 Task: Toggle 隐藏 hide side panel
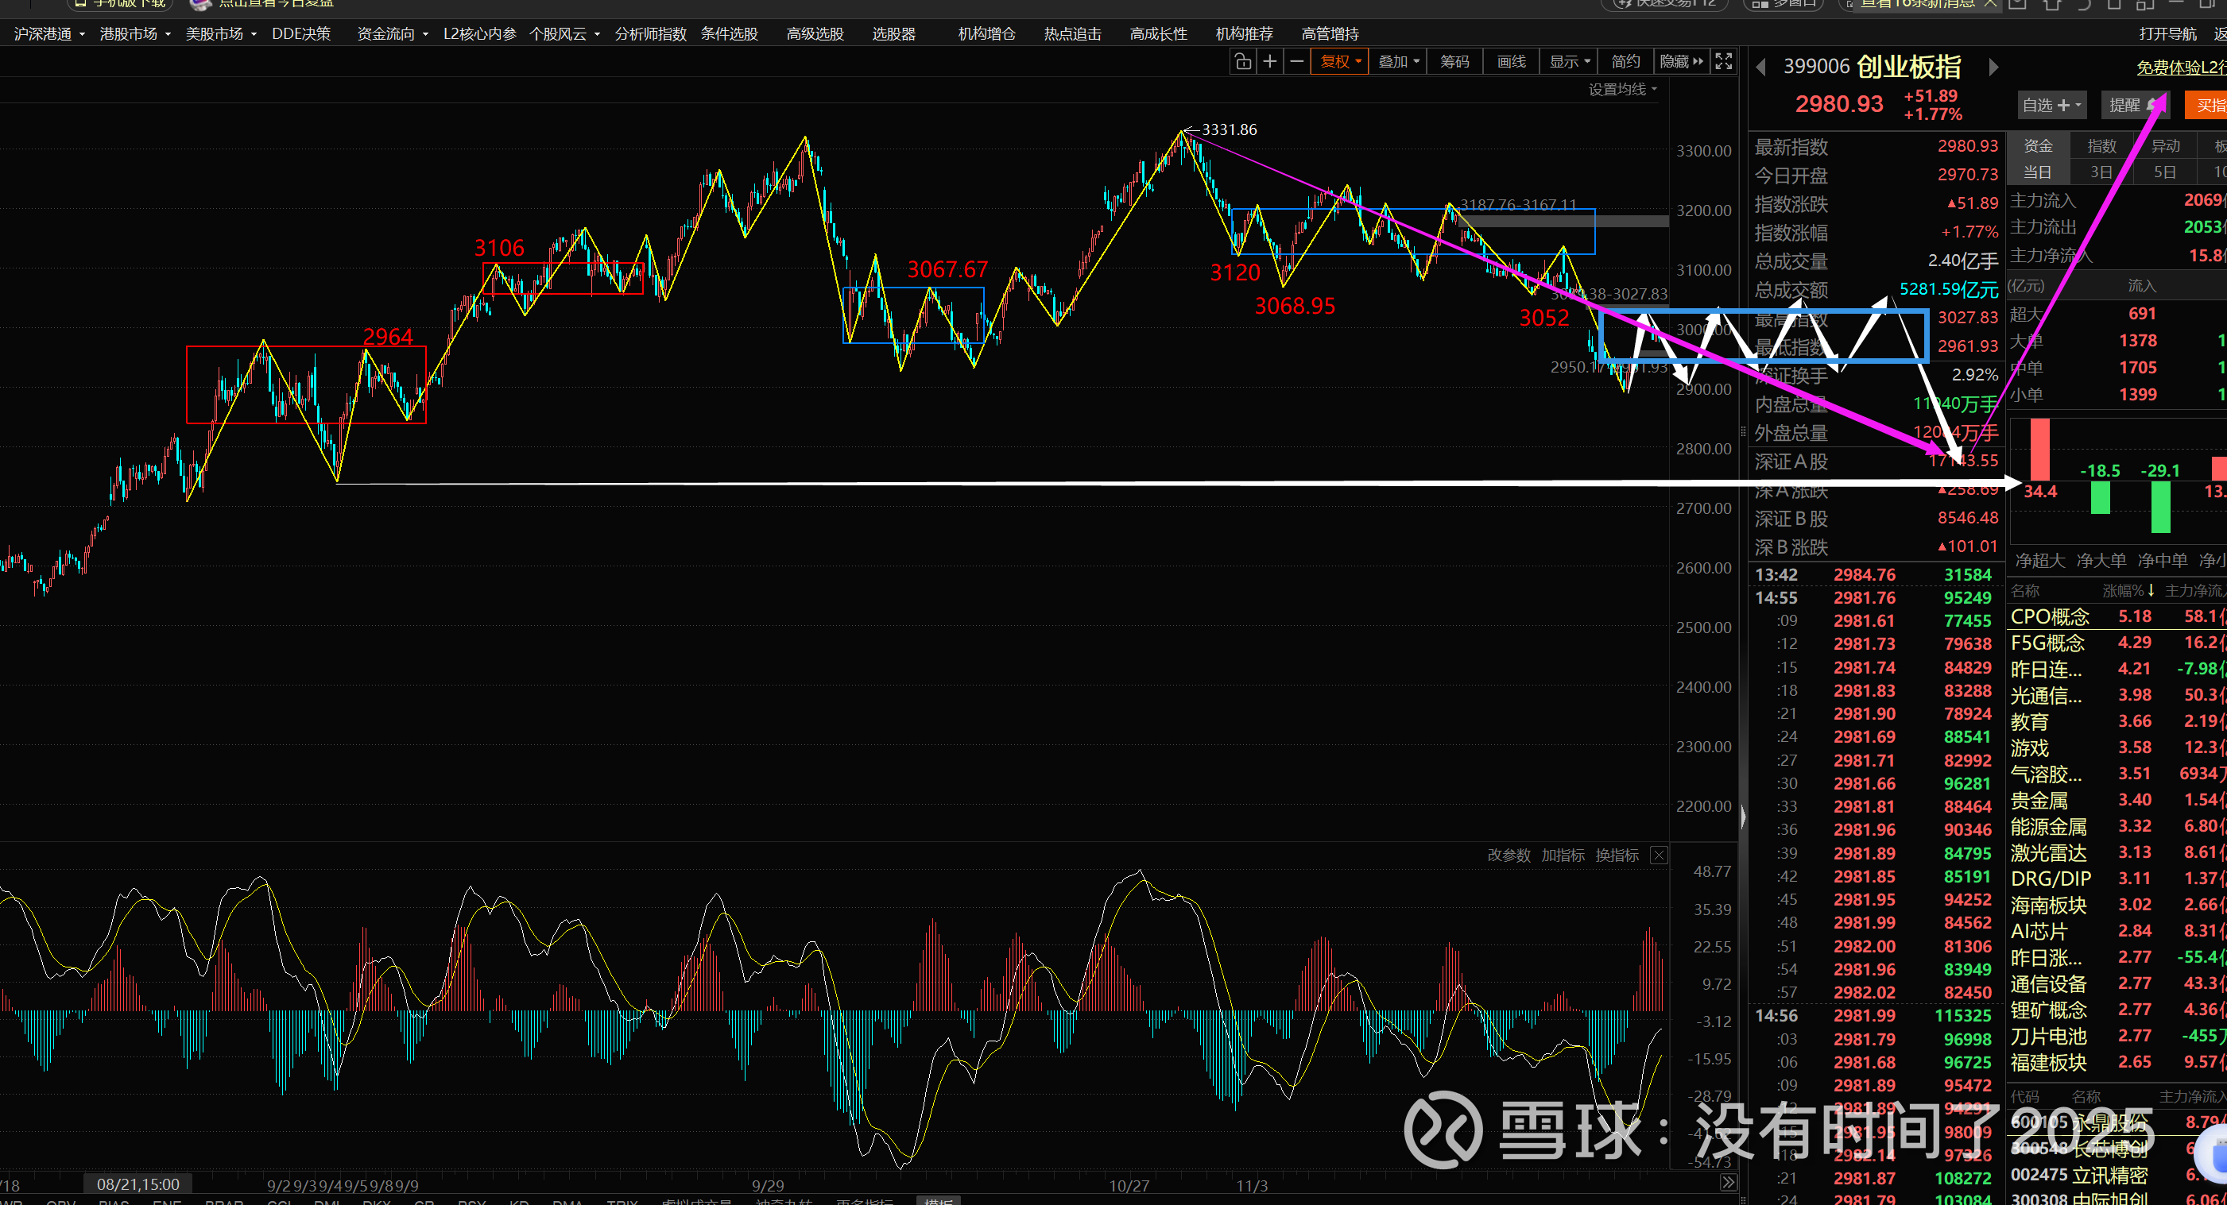[x=1681, y=61]
